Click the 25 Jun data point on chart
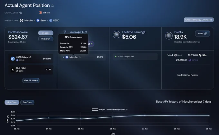 pyautogui.click(x=81, y=119)
